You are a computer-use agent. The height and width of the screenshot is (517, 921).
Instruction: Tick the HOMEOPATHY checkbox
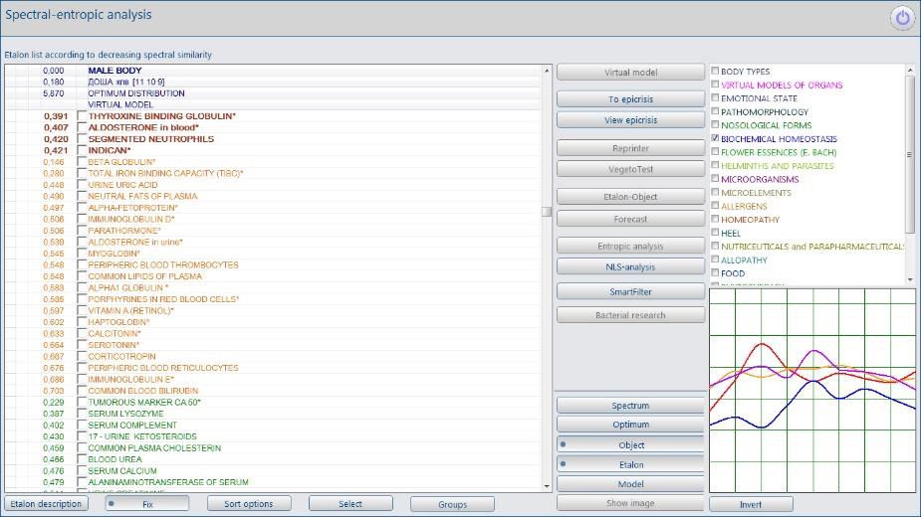pos(715,219)
